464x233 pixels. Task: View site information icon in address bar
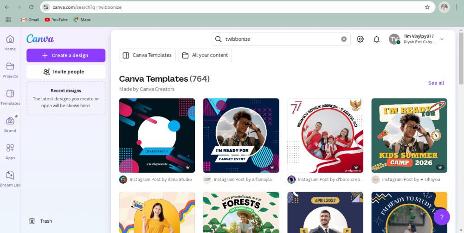click(x=45, y=7)
